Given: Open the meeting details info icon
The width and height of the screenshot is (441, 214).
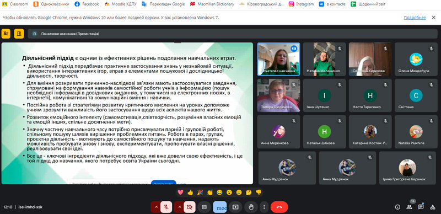Looking at the screenshot, I should [397, 207].
